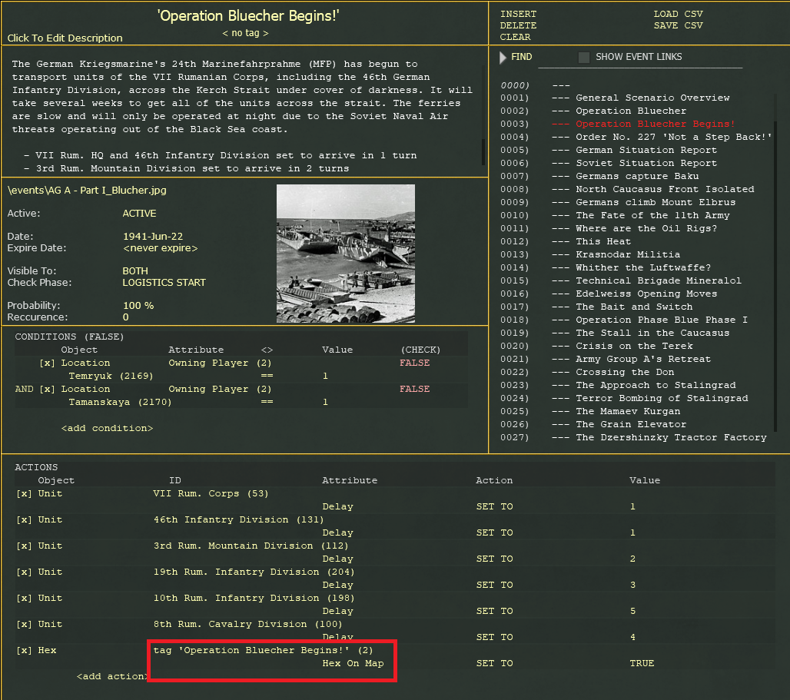790x700 pixels.
Task: Click 'Click To Edit Description'
Action: [65, 38]
